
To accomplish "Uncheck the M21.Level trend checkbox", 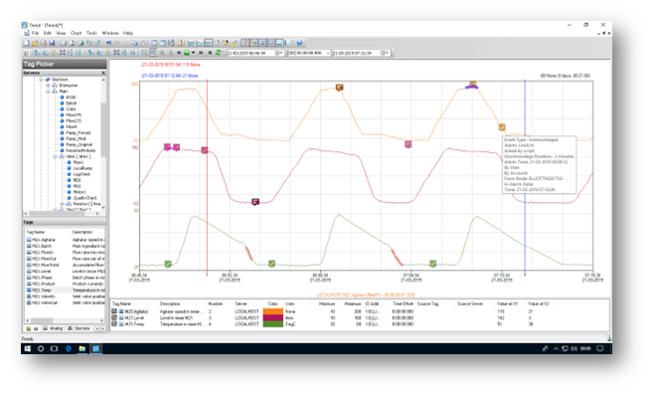I will click(x=114, y=317).
